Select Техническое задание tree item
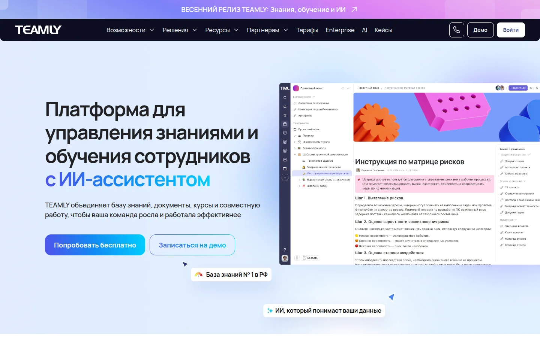 [320, 161]
